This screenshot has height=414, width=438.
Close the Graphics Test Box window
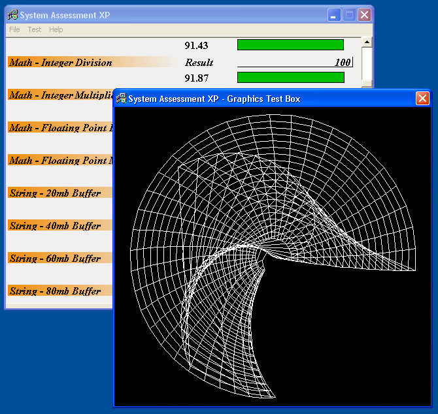click(422, 99)
